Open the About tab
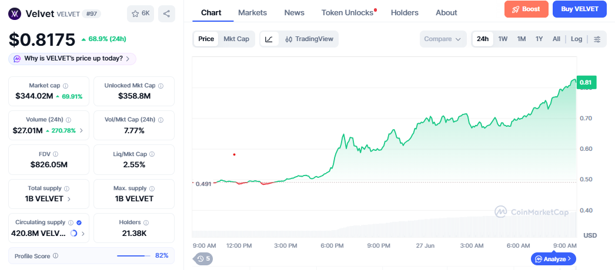615x270 pixels. click(x=446, y=13)
